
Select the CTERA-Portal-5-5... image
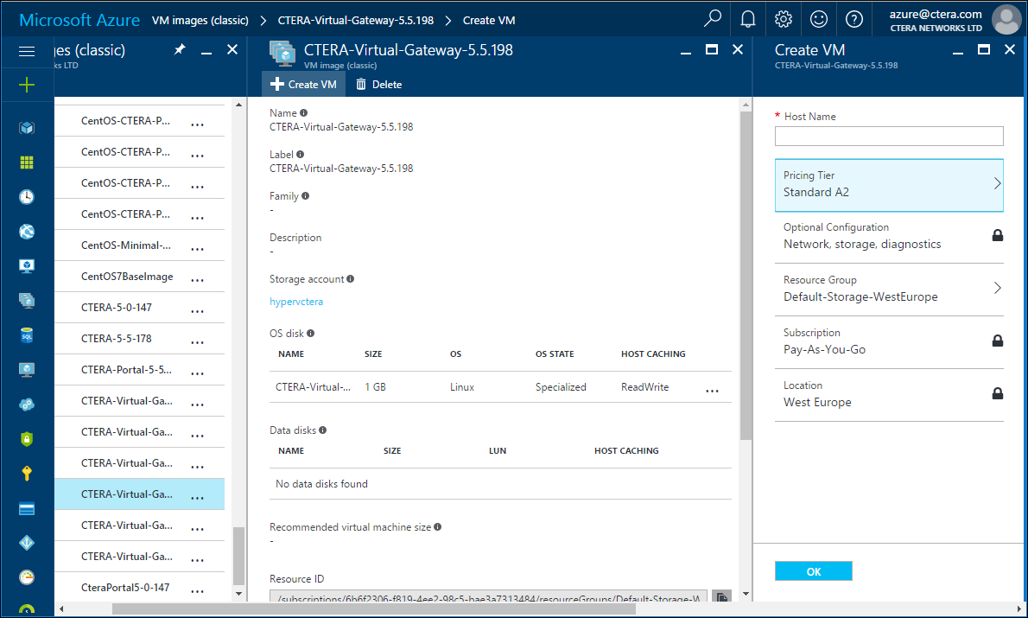coord(126,369)
